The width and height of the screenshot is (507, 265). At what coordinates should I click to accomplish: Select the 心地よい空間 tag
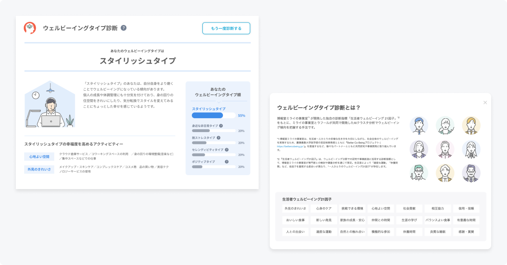pos(39,156)
